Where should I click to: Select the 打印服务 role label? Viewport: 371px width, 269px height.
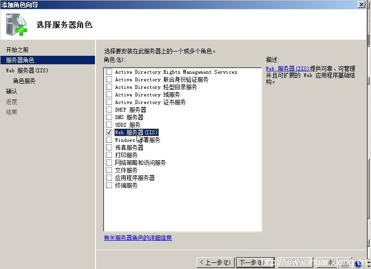[x=126, y=155]
